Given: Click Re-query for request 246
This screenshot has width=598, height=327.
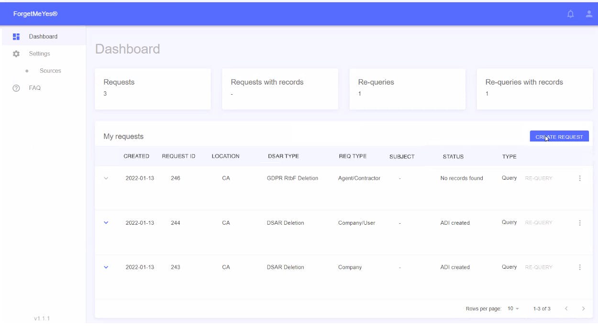Looking at the screenshot, I should 539,178.
